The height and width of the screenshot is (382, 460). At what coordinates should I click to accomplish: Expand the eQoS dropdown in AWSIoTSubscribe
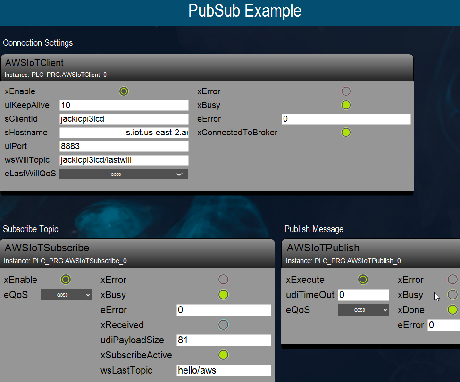(x=66, y=295)
